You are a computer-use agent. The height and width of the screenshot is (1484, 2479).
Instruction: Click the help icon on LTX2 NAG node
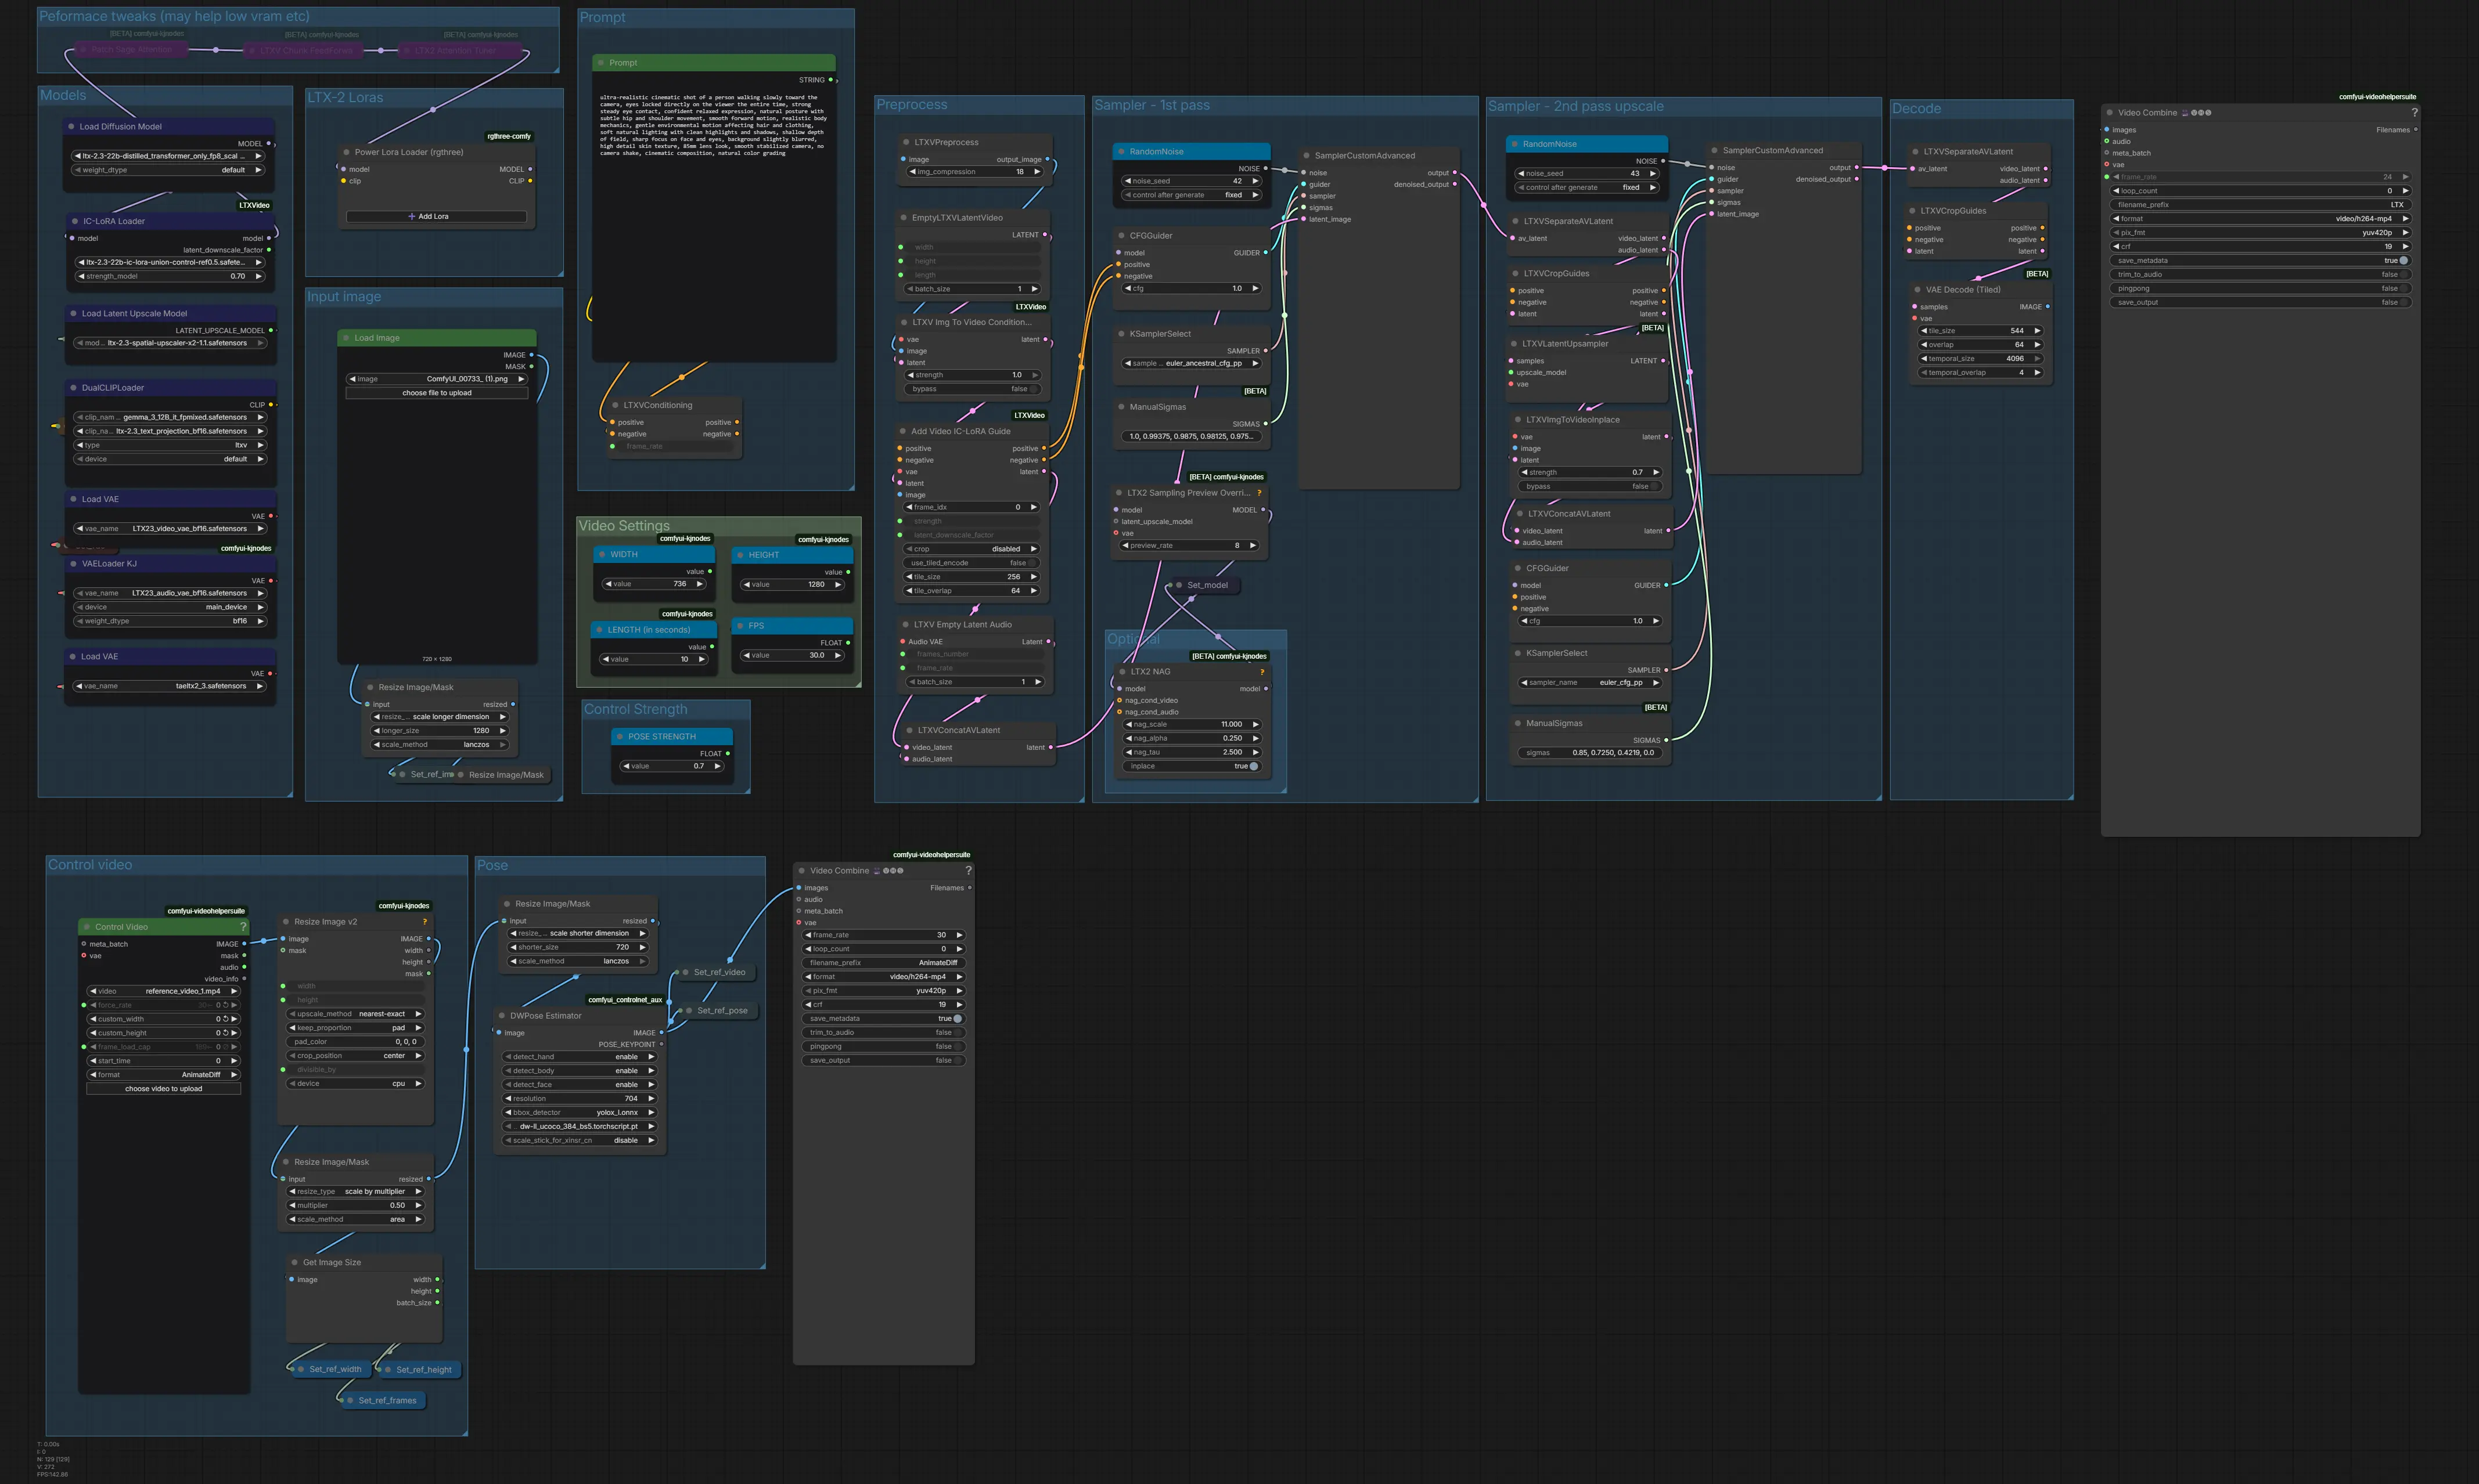click(x=1261, y=672)
